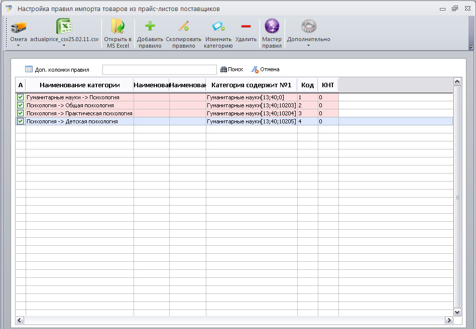Click the A column header
This screenshot has width=476, height=329.
point(21,85)
